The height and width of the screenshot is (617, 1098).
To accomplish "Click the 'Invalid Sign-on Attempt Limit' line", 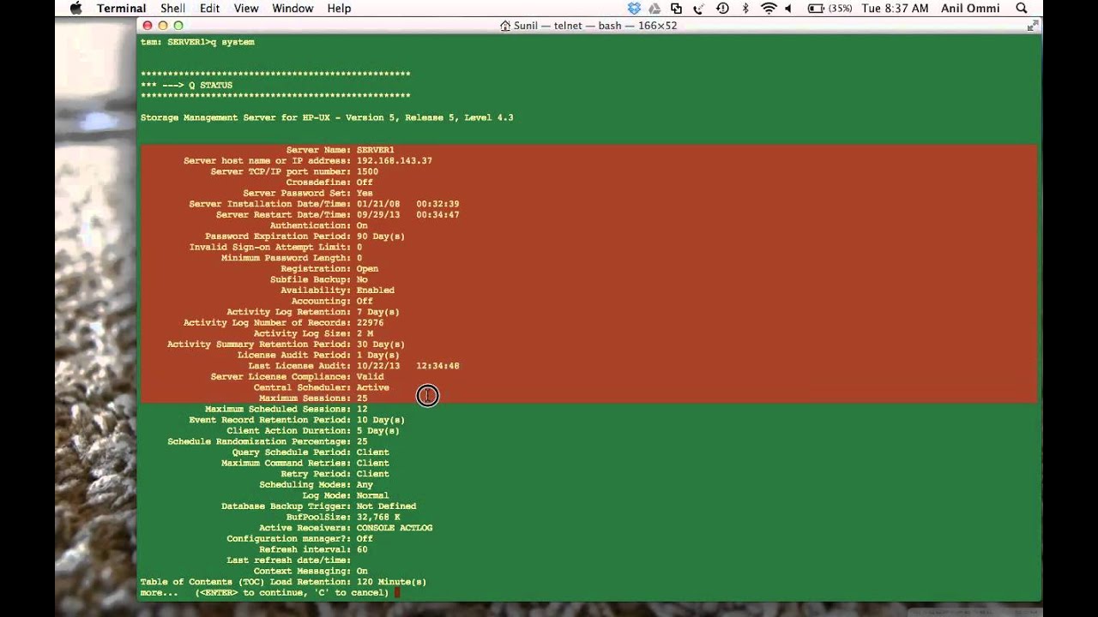I will coord(275,248).
